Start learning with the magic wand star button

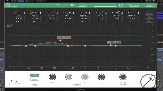point(149,81)
